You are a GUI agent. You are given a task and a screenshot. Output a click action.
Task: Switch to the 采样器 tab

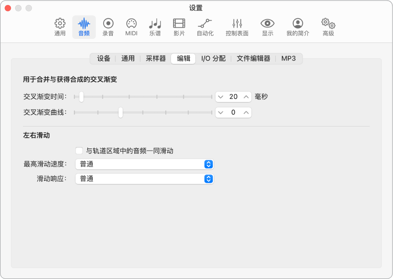(156, 59)
